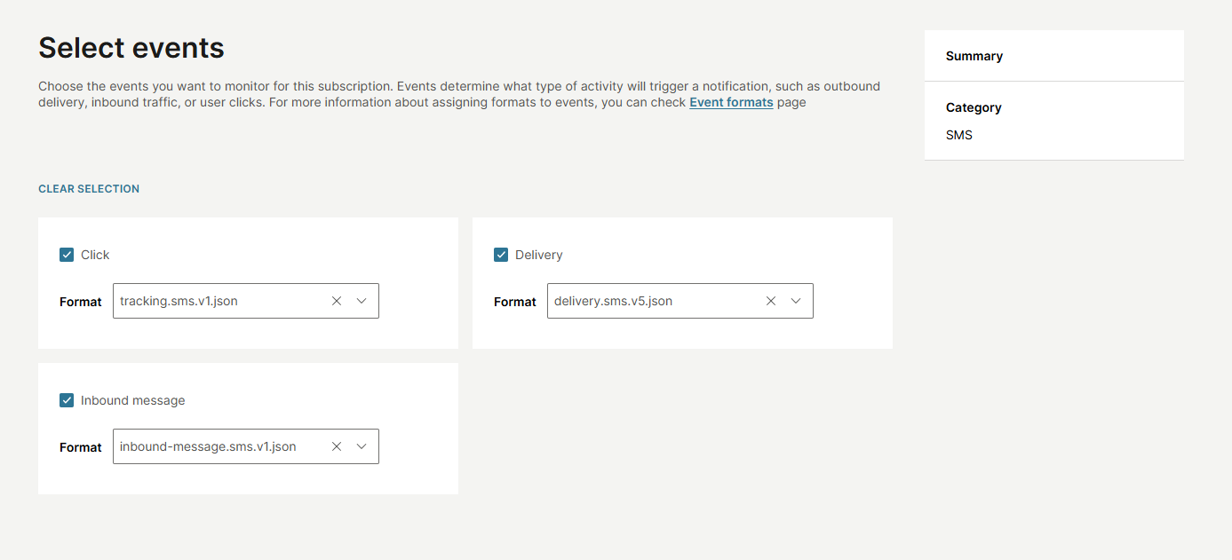
Task: Click the CLEAR SELECTION link
Action: click(89, 189)
